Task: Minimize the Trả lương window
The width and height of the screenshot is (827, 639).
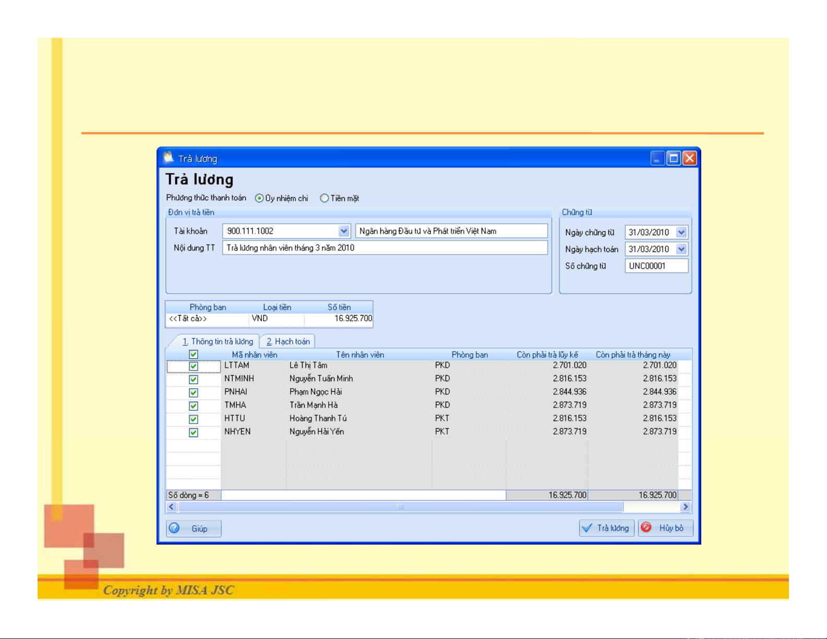Action: (x=657, y=158)
